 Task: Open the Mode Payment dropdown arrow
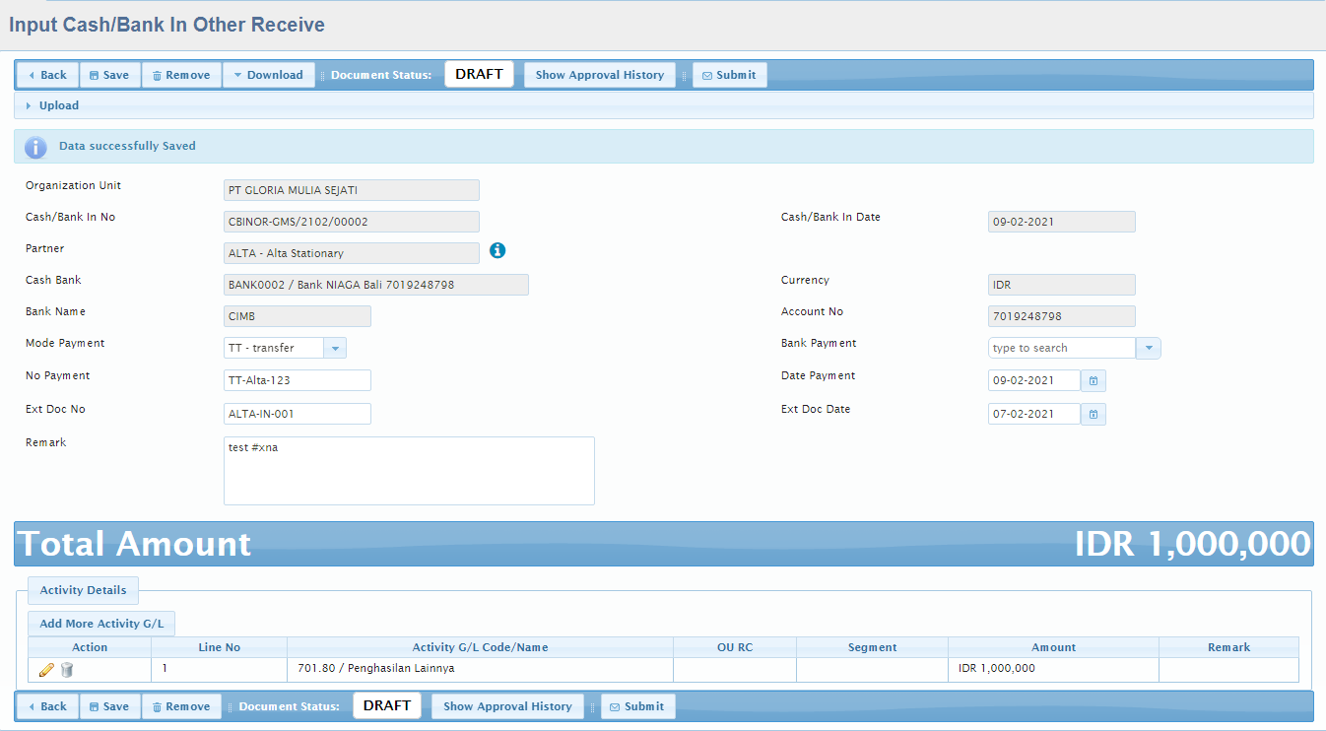tap(335, 348)
